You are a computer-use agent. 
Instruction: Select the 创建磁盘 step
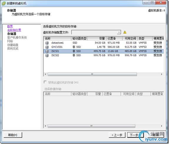(x=13, y=45)
